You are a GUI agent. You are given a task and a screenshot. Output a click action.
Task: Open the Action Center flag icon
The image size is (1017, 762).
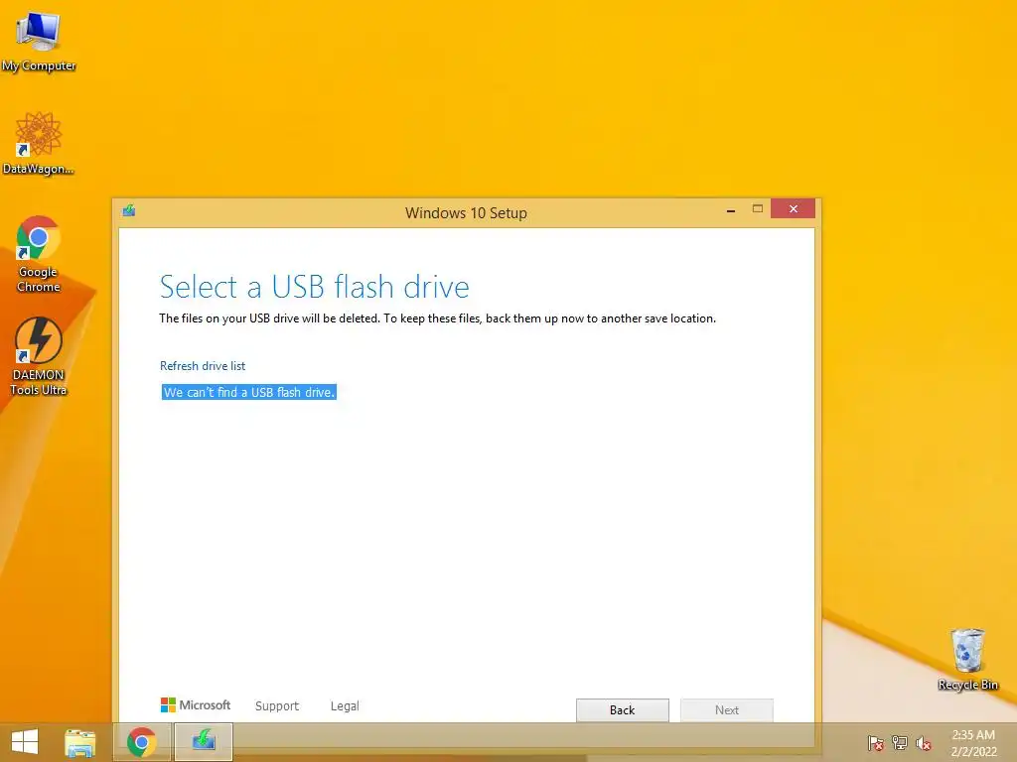pos(876,742)
